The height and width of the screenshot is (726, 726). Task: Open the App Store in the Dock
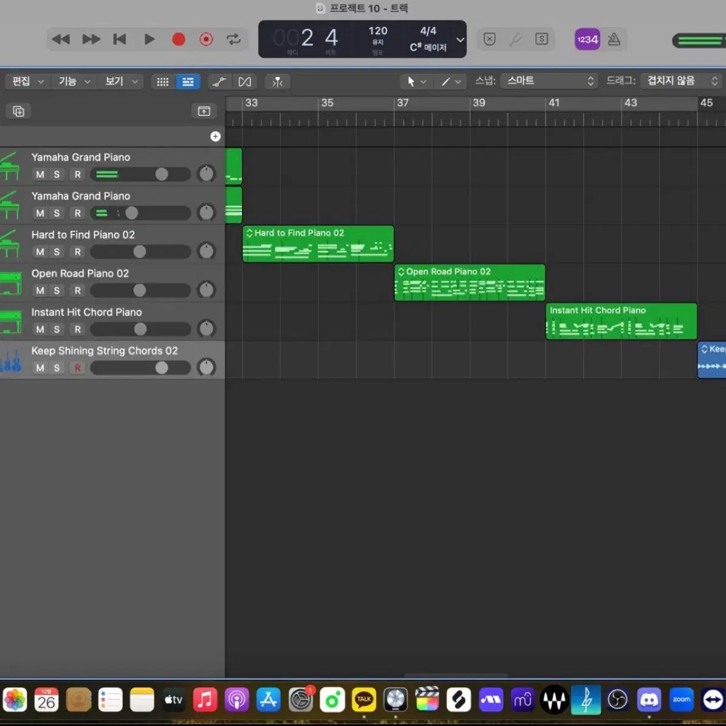[x=269, y=700]
